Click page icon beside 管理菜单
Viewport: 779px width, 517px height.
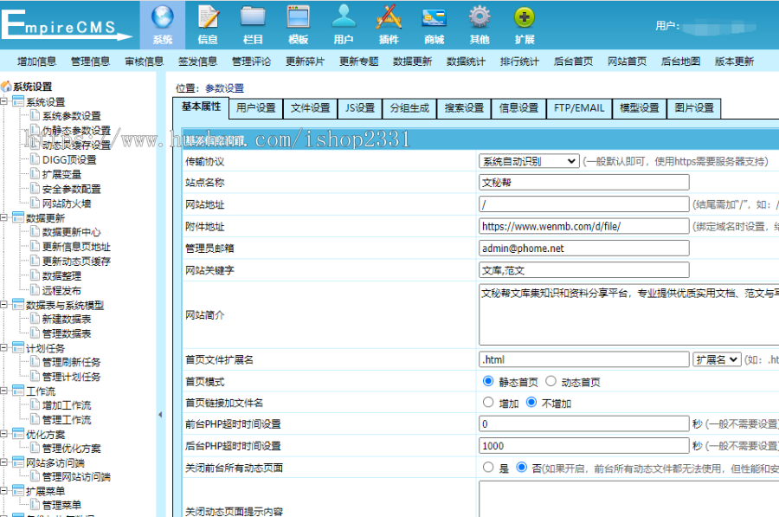(35, 505)
